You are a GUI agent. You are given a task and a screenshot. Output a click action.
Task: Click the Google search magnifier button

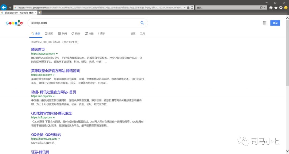tap(142, 23)
